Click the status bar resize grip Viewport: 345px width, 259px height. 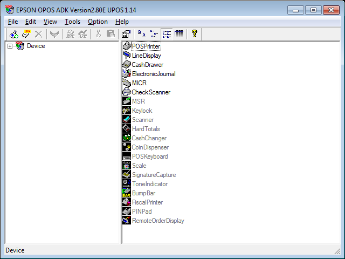point(337,250)
